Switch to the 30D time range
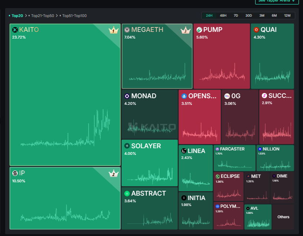This screenshot has height=236, width=303. point(248,16)
